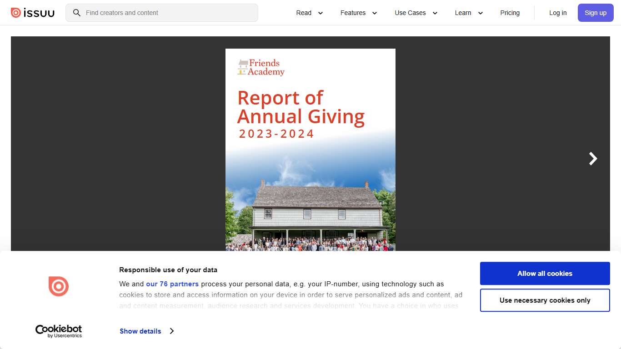621x349 pixels.
Task: Click the Report of Annual Giving cover page
Action: click(x=310, y=150)
